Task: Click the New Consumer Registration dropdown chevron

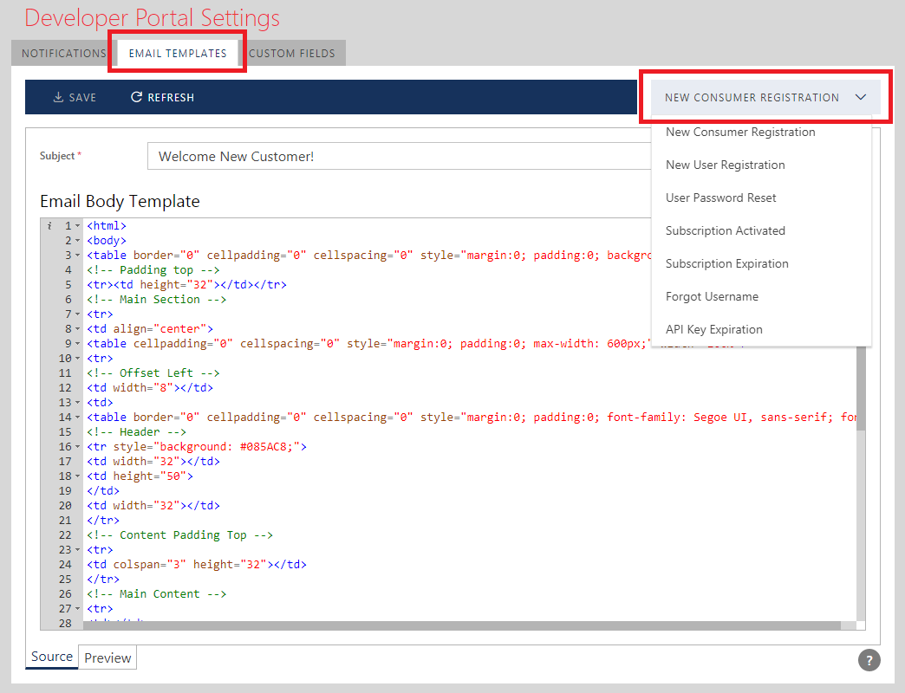Action: click(860, 98)
